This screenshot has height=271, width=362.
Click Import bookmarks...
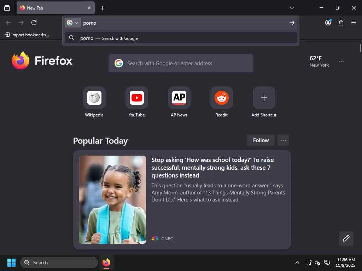click(27, 35)
